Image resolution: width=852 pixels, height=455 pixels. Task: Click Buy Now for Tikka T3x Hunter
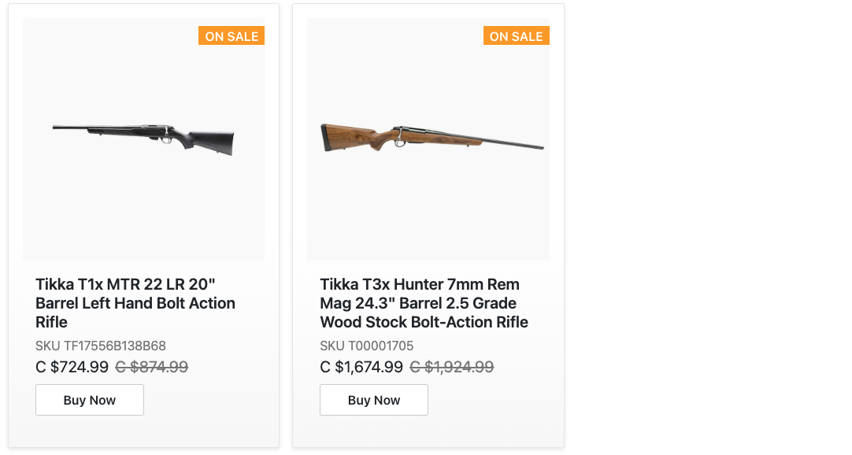point(374,400)
